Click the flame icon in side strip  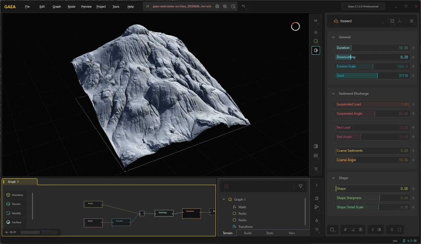317,221
